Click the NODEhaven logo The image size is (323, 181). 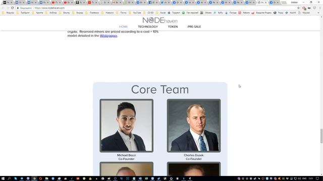pyautogui.click(x=160, y=20)
